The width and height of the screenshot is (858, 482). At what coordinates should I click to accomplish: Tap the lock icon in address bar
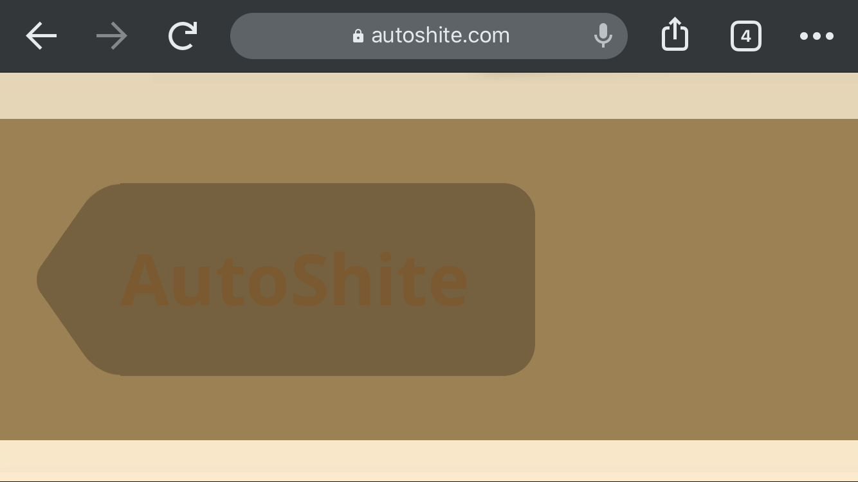point(358,36)
